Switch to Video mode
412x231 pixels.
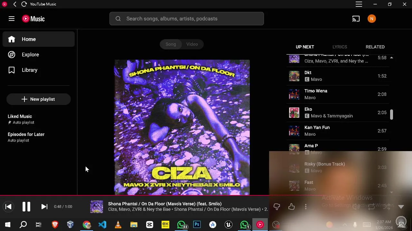pyautogui.click(x=192, y=44)
